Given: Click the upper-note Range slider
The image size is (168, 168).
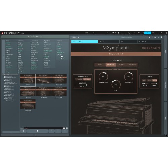Looking at the screenshot, I should 154,84.
